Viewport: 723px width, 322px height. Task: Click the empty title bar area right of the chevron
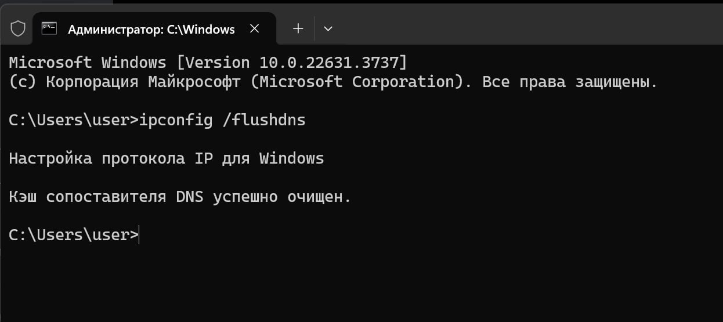[x=522, y=26]
